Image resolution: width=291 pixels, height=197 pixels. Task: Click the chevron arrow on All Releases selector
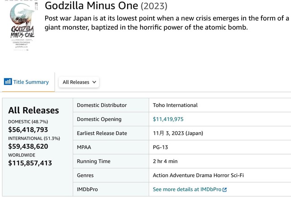pyautogui.click(x=94, y=82)
